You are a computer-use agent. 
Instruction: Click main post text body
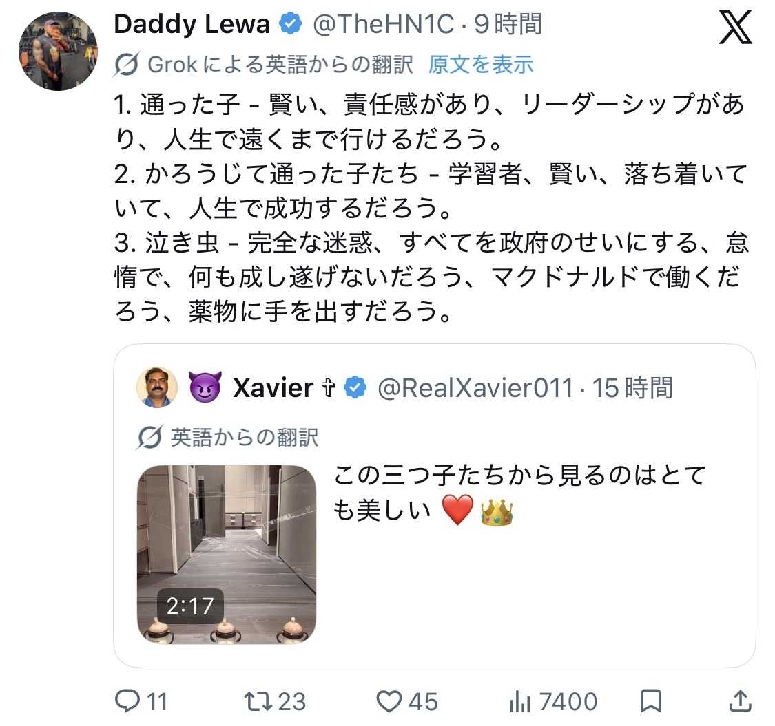[x=431, y=208]
